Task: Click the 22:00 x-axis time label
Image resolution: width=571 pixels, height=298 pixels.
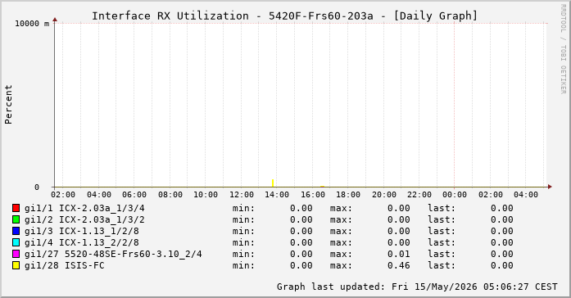Action: click(419, 195)
